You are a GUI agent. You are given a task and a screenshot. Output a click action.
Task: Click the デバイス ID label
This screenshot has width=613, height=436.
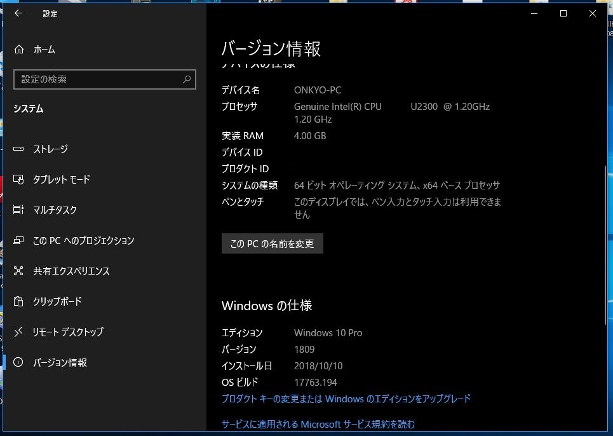pos(242,153)
